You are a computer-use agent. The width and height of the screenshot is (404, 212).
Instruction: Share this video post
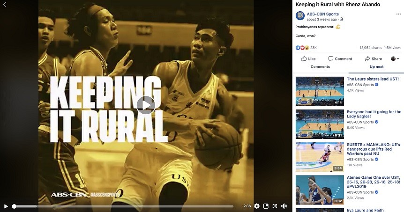pos(373,58)
